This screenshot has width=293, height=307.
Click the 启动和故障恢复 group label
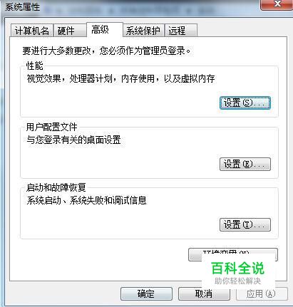(56, 187)
